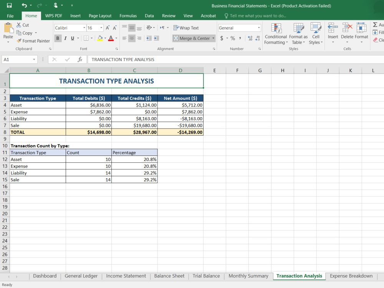Increase font size with large A icon
This screenshot has height=288, width=384.
(x=108, y=28)
